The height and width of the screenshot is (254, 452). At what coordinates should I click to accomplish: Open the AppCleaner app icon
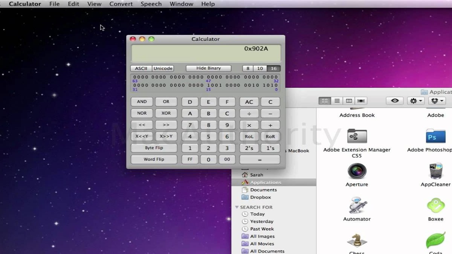click(x=436, y=171)
